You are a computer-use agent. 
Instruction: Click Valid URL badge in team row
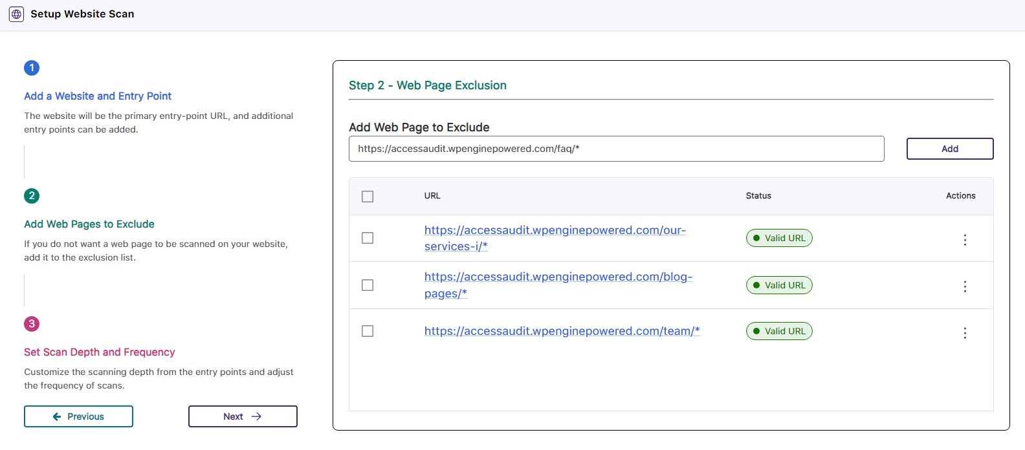point(779,331)
